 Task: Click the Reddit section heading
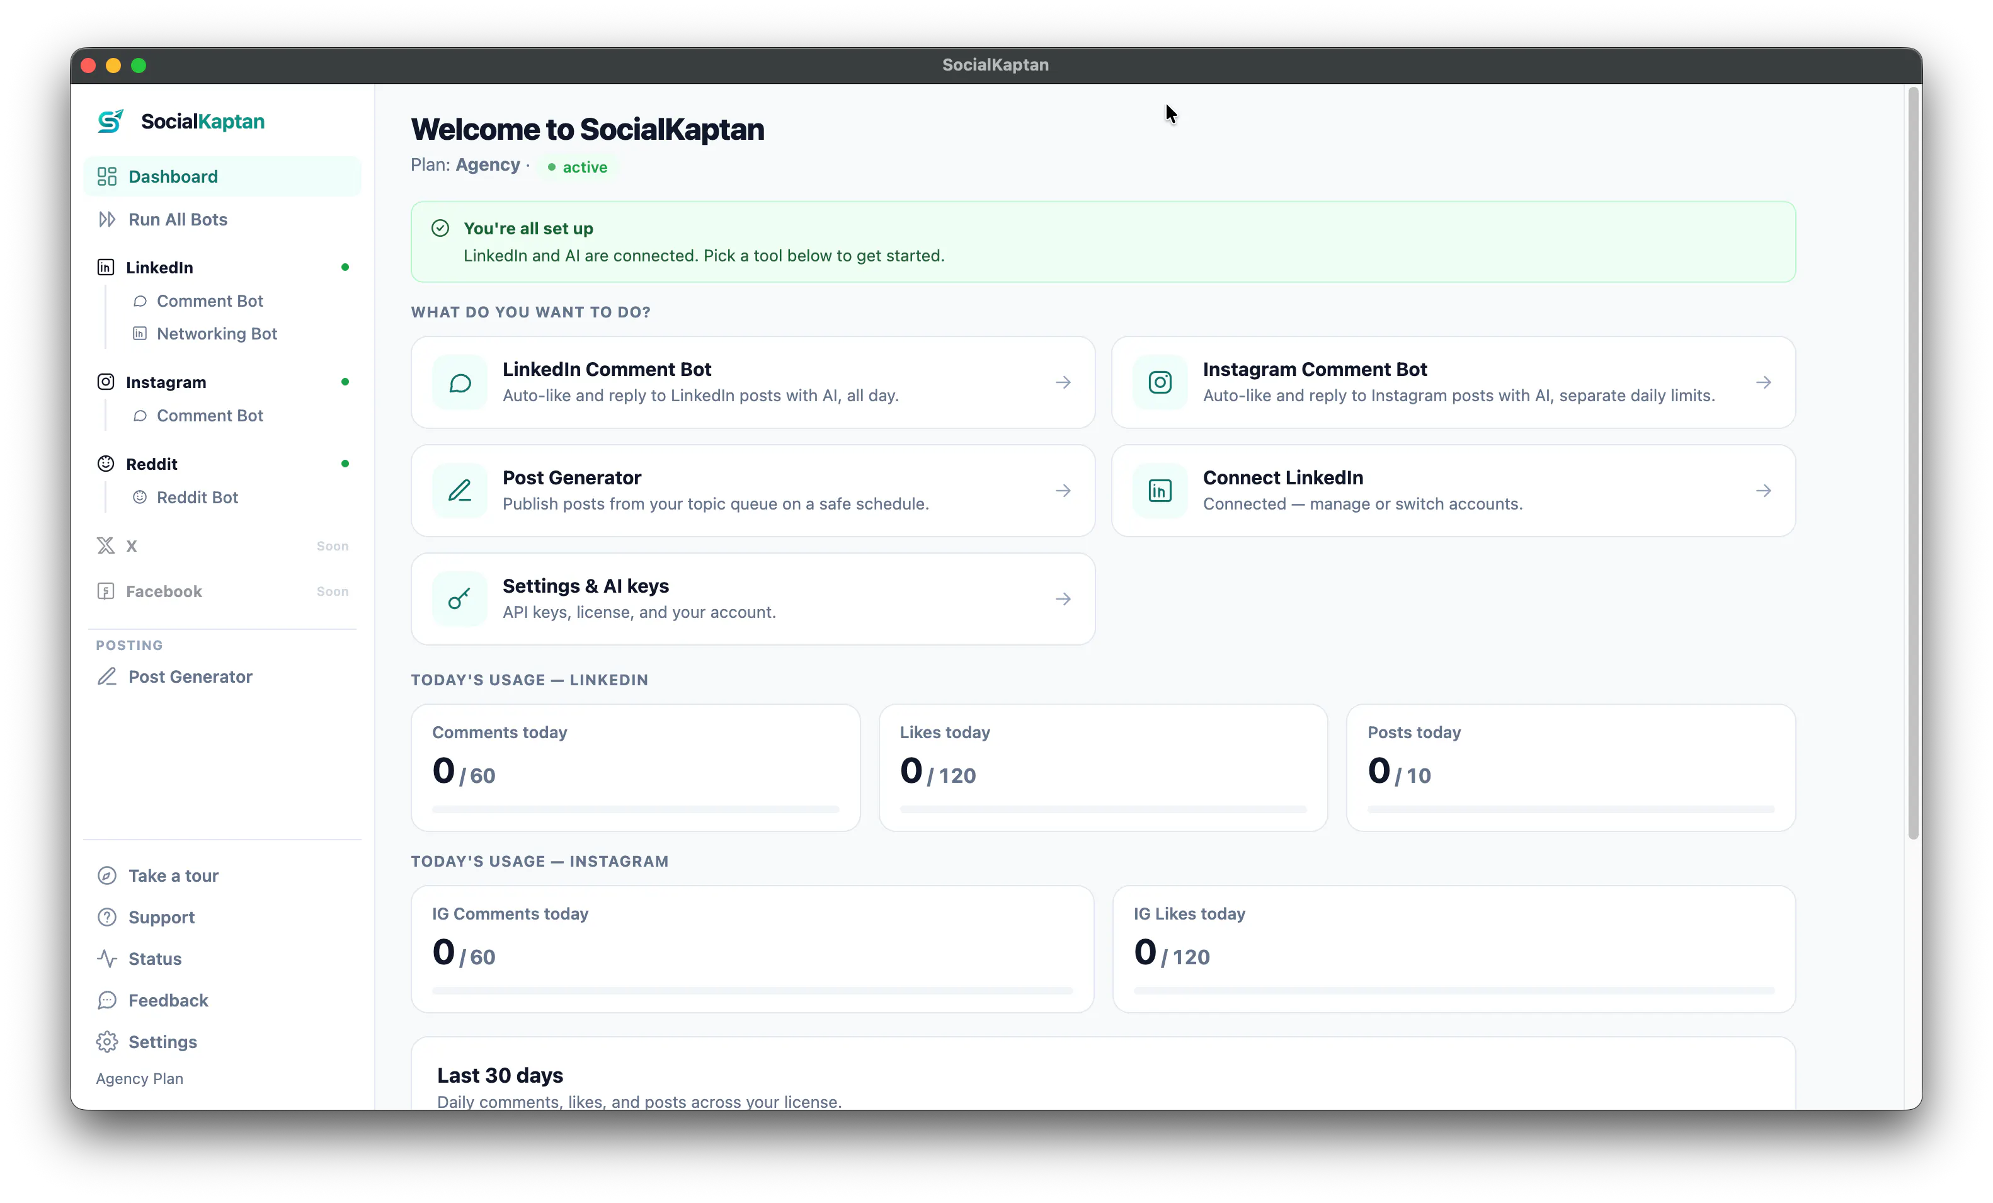coord(151,464)
